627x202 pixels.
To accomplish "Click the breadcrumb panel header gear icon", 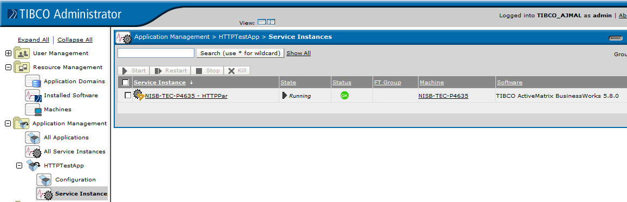I will [x=123, y=37].
